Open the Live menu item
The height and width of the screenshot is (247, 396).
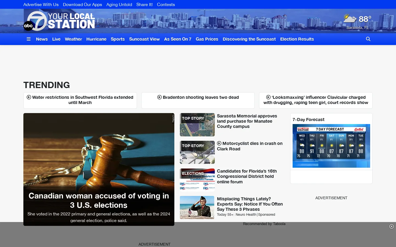(56, 39)
